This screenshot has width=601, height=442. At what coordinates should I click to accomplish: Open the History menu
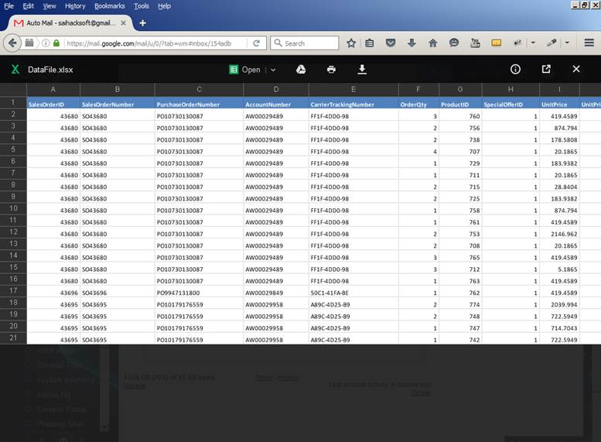pyautogui.click(x=75, y=5)
